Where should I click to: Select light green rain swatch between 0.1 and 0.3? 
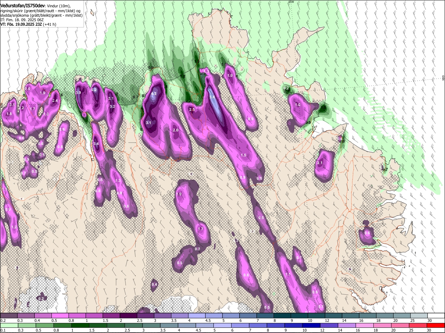click(9, 325)
